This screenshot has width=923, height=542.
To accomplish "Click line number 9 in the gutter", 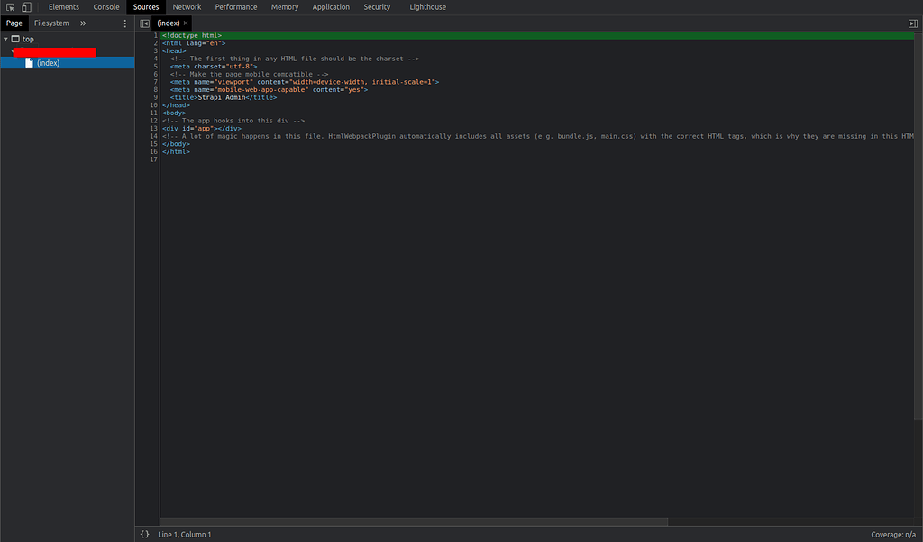I will coord(155,97).
